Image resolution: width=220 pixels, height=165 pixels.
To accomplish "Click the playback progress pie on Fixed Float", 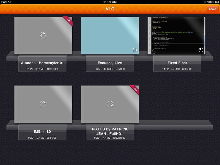I will (x=201, y=50).
